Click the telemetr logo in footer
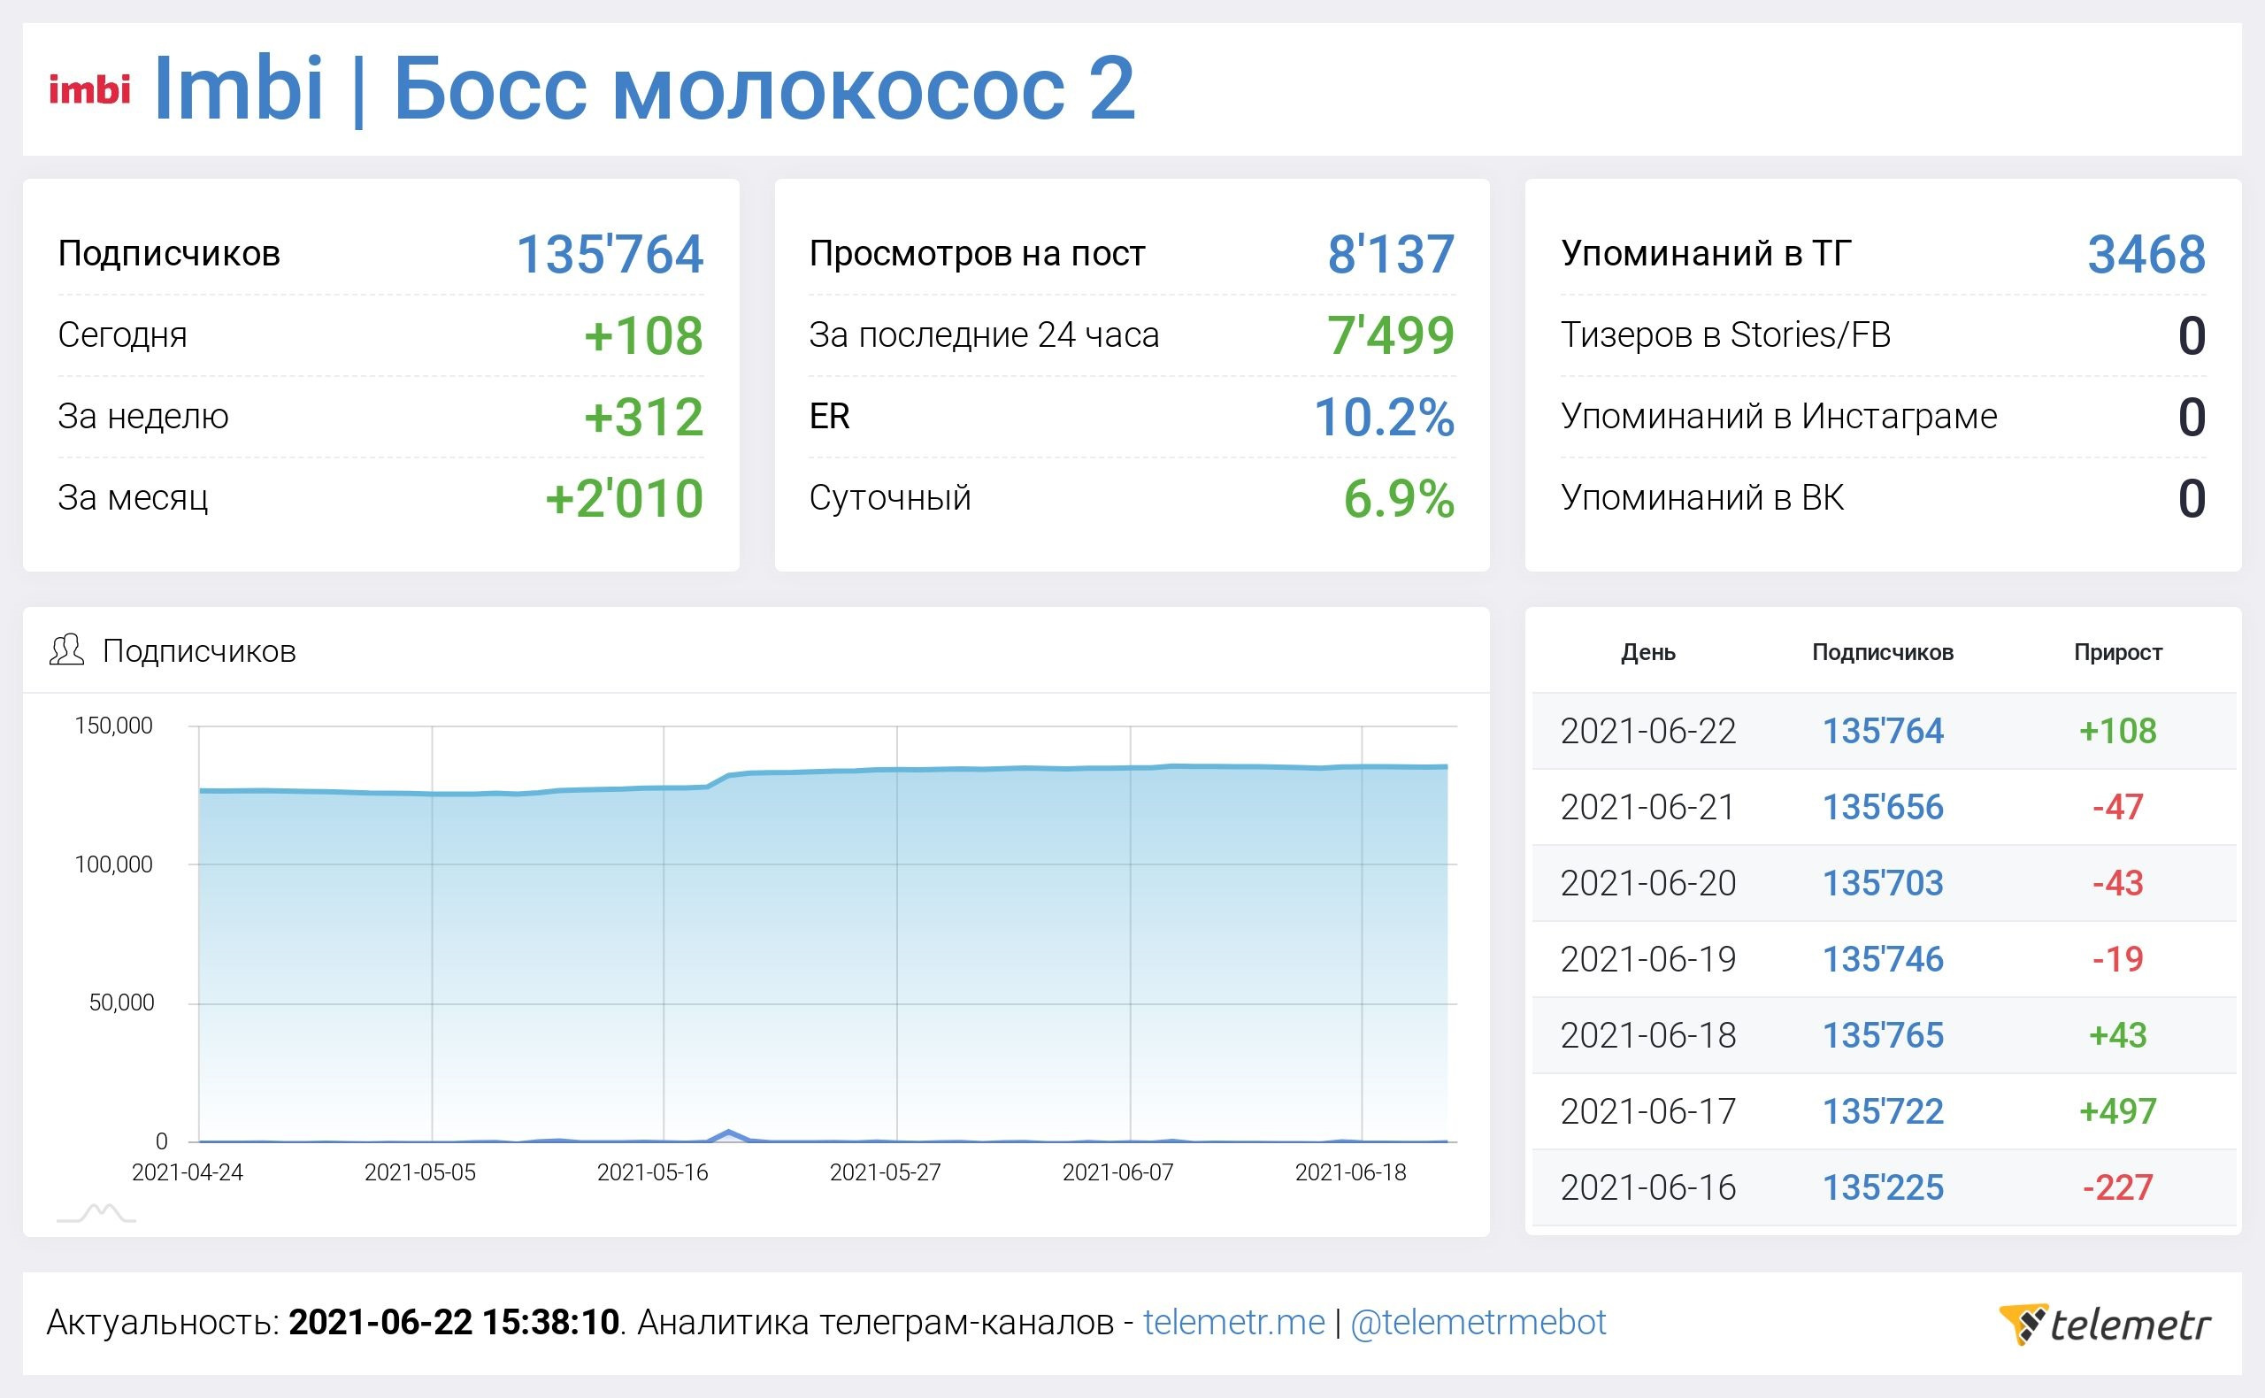Viewport: 2265px width, 1398px height. 2105,1324
